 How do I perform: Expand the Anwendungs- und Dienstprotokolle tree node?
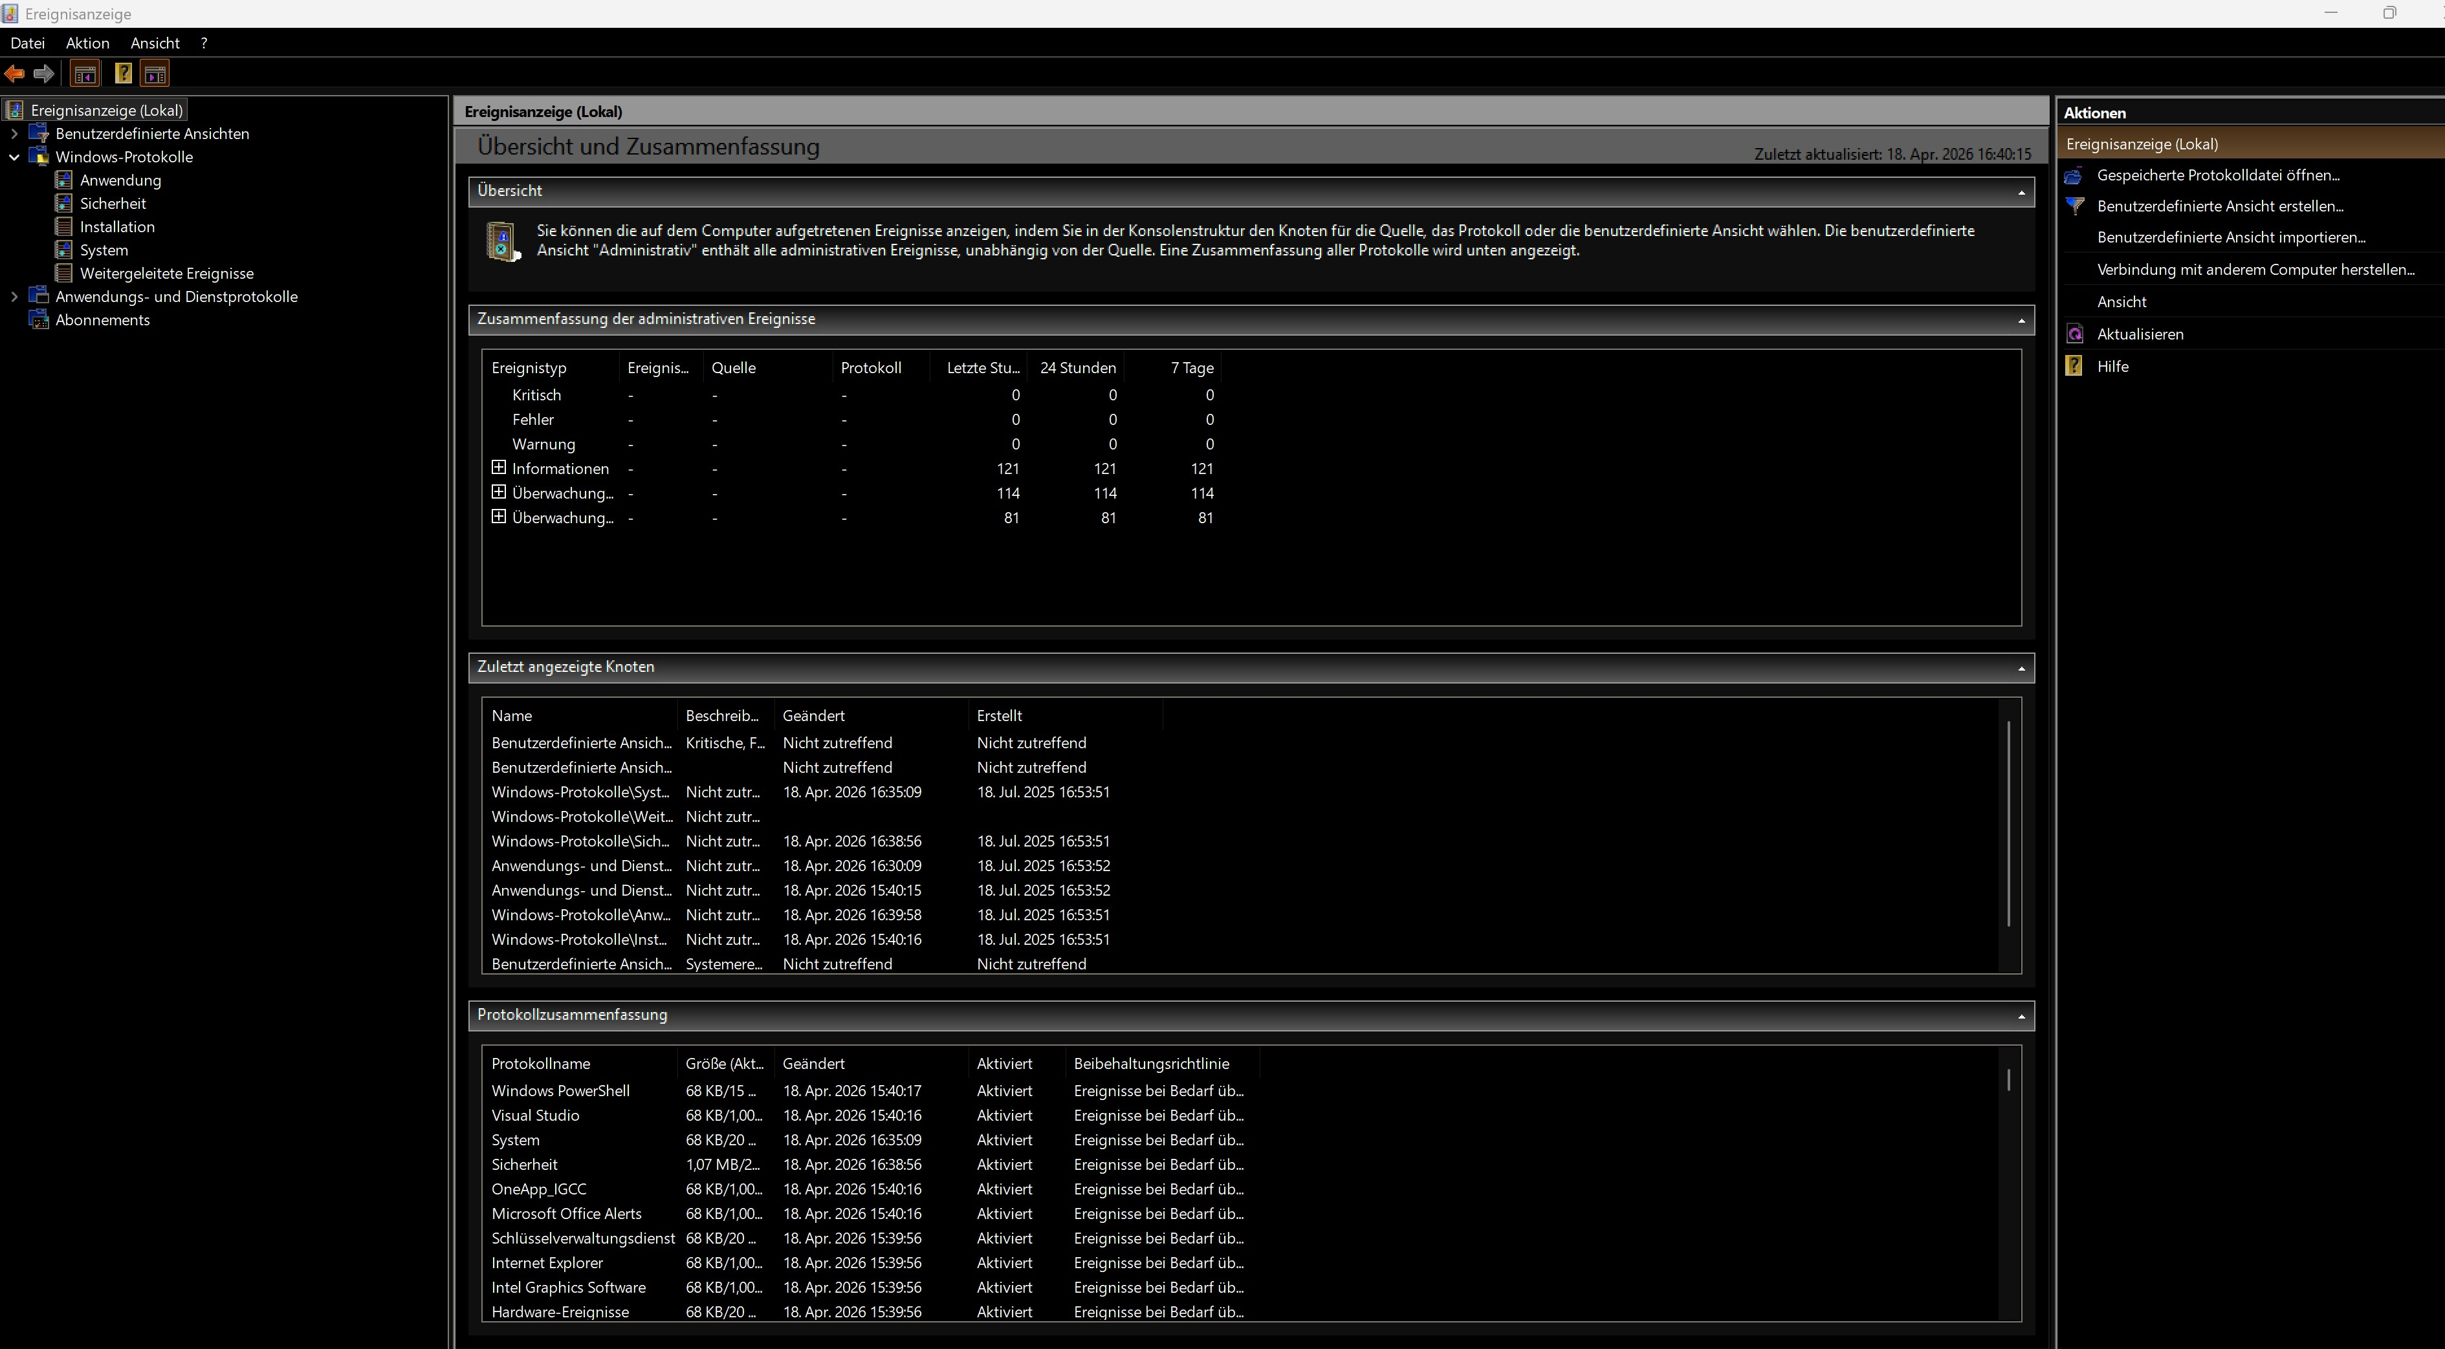point(14,297)
